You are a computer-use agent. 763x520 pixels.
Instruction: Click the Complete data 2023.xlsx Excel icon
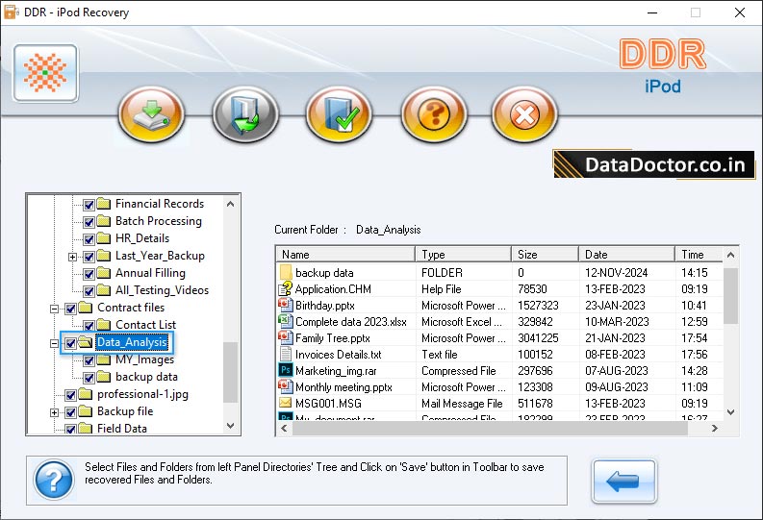click(x=285, y=321)
